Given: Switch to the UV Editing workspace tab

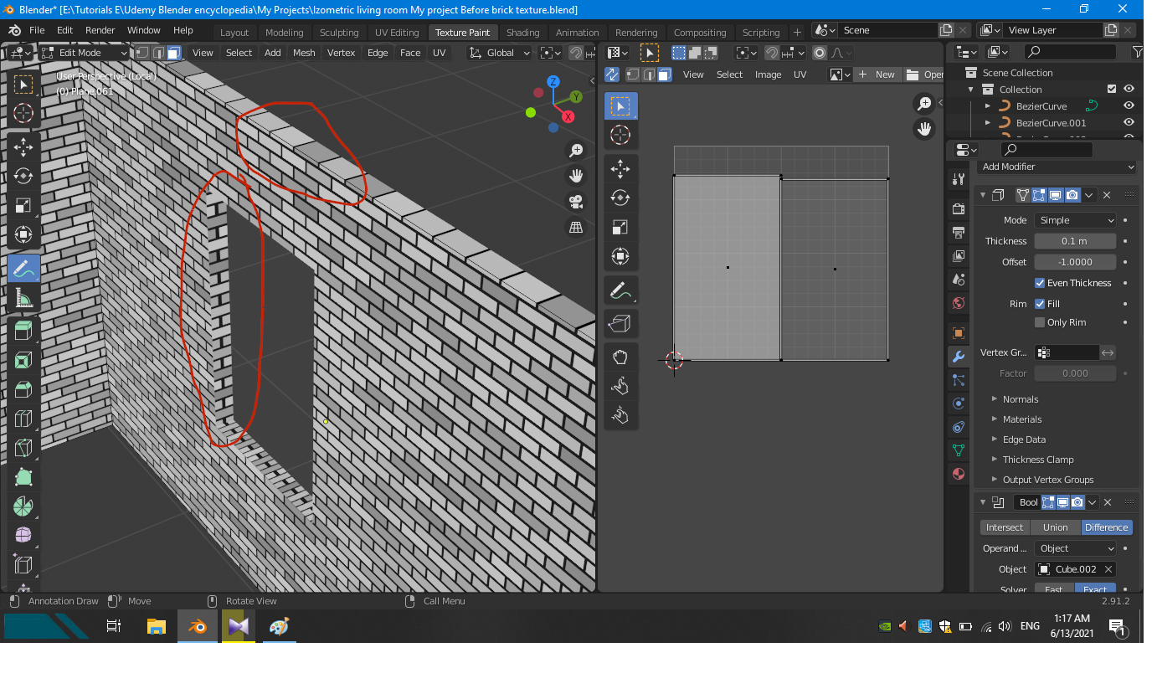Looking at the screenshot, I should [397, 33].
